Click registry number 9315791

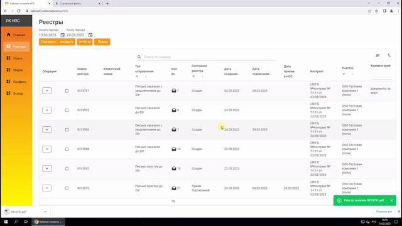point(83,90)
